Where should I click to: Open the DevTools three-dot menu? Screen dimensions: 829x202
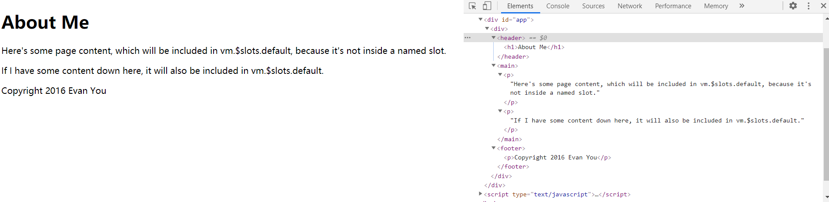[809, 6]
